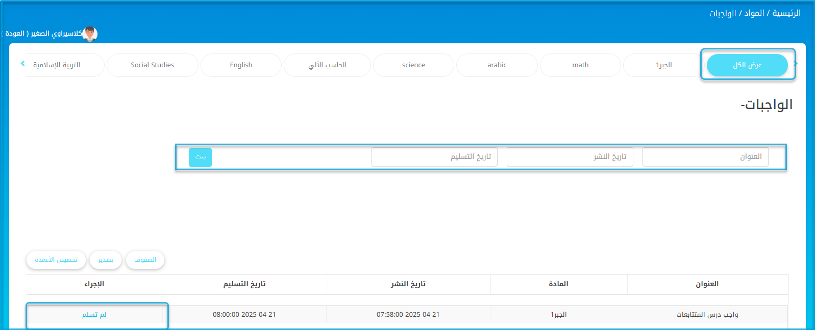
Task: Open the math subject tab
Action: (580, 65)
